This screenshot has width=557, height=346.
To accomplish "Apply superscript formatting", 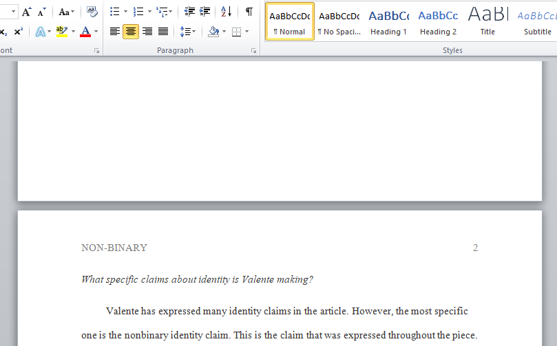I will point(19,32).
